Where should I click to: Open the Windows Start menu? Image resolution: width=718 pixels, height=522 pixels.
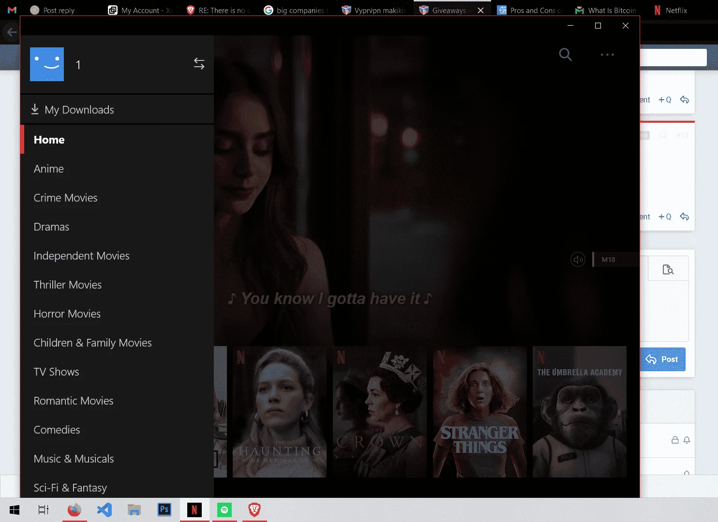click(x=15, y=510)
